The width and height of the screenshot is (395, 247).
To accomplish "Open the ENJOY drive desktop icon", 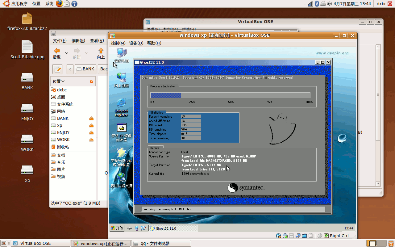I will 27,112.
